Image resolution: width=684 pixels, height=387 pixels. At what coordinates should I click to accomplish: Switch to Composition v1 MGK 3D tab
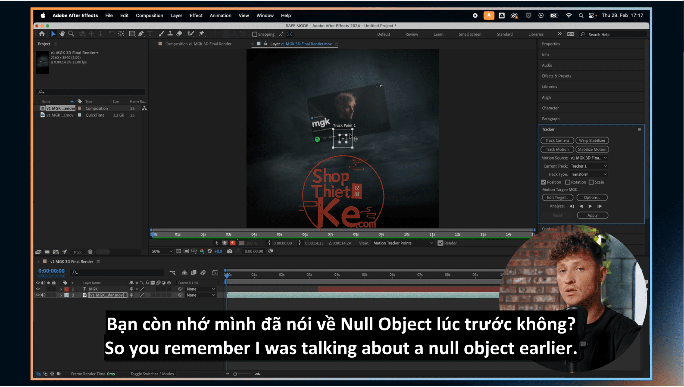tap(198, 44)
